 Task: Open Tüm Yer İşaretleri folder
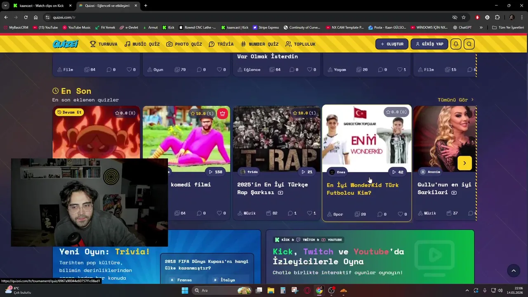pos(508,28)
